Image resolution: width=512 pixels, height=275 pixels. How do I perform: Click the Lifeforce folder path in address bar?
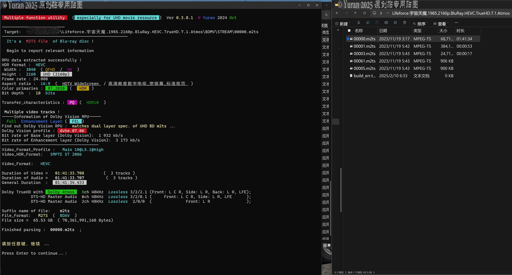click(451, 13)
